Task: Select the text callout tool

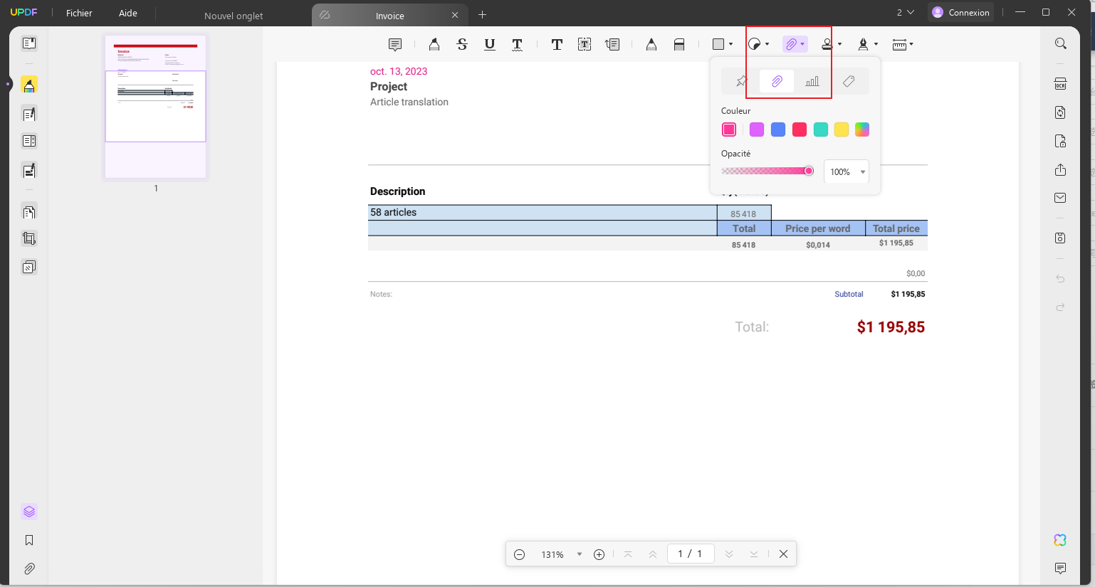Action: pyautogui.click(x=612, y=44)
